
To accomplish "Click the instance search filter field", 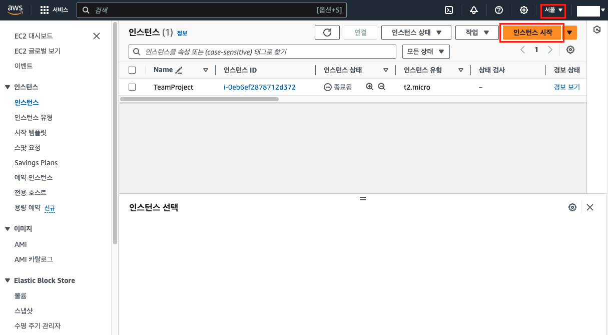I will point(263,52).
